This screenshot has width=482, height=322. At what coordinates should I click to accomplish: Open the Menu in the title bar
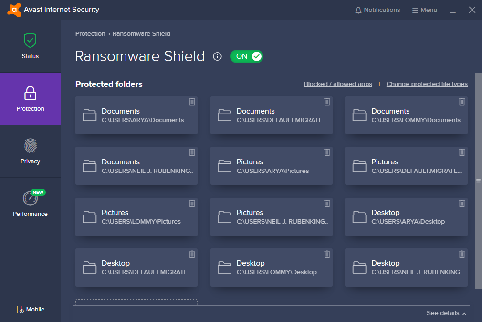coord(424,10)
